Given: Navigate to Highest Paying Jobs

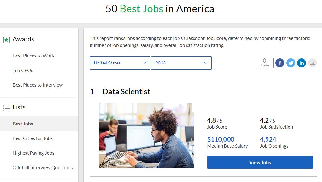Looking at the screenshot, I should [x=33, y=153].
